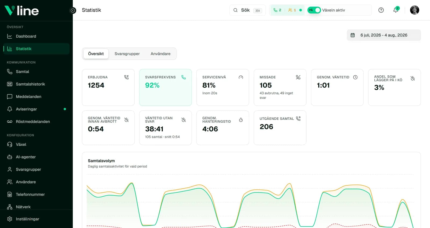Click the phone icon on Svarsfrekvens
The width and height of the screenshot is (430, 228).
[x=184, y=77]
